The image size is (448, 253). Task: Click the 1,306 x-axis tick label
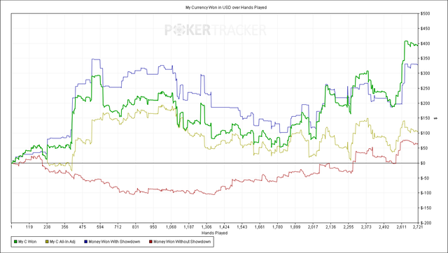[206, 227]
